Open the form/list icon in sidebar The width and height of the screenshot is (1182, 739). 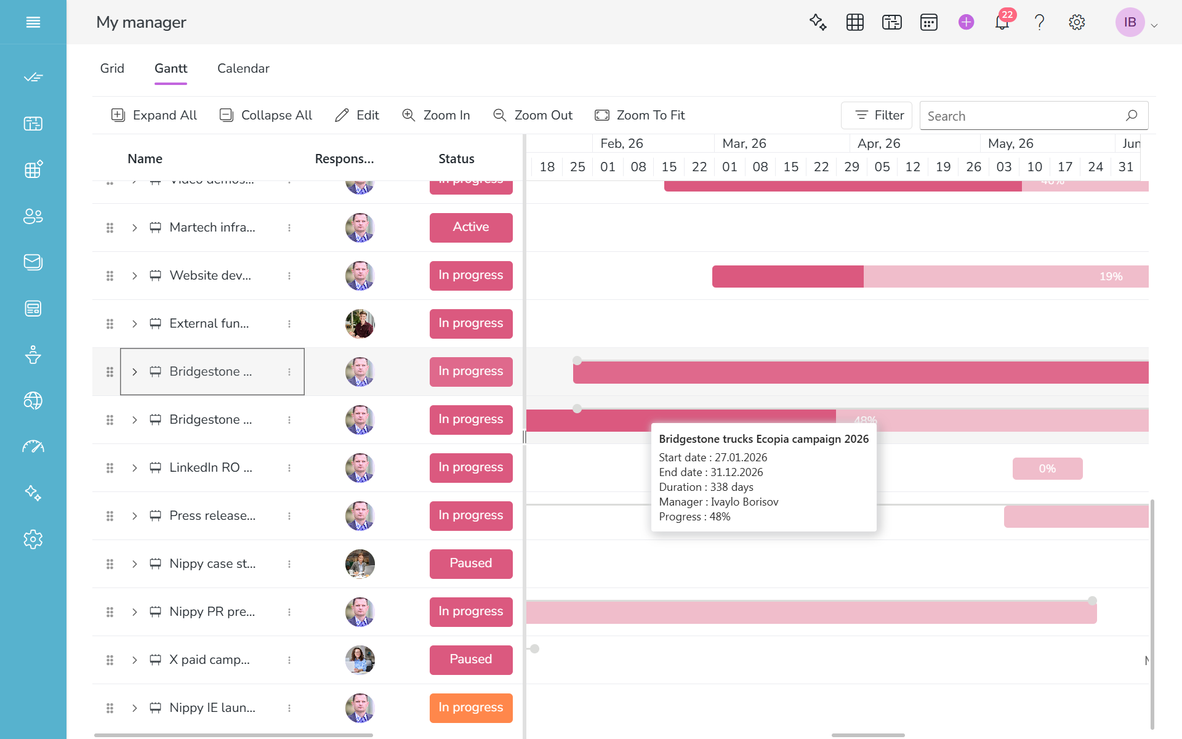33,309
